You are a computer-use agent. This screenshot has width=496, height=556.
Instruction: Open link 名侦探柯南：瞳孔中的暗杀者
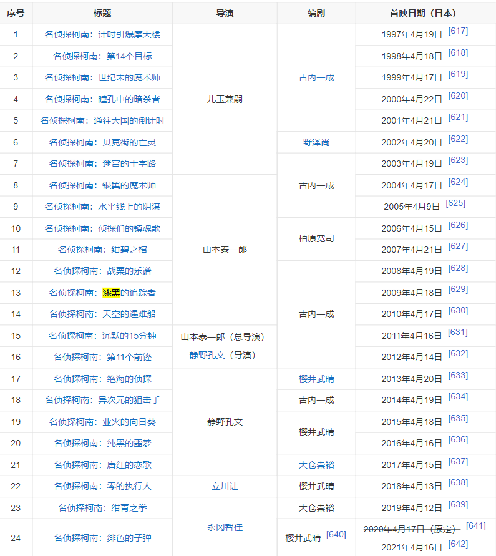[x=102, y=99]
